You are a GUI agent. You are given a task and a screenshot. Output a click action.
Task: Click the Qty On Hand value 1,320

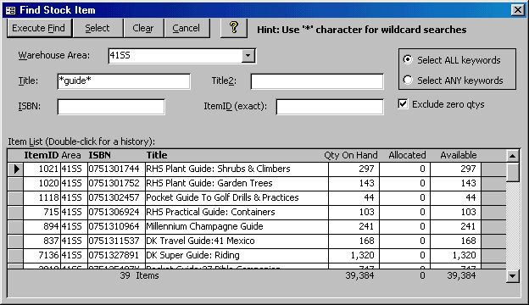point(354,256)
